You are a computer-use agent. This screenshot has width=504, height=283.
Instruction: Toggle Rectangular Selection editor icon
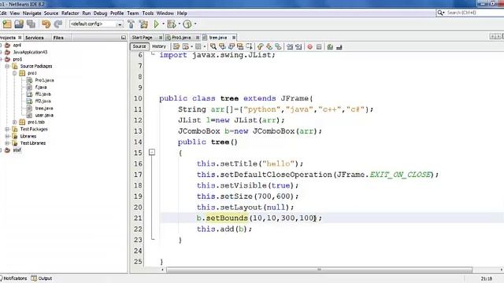[249, 47]
